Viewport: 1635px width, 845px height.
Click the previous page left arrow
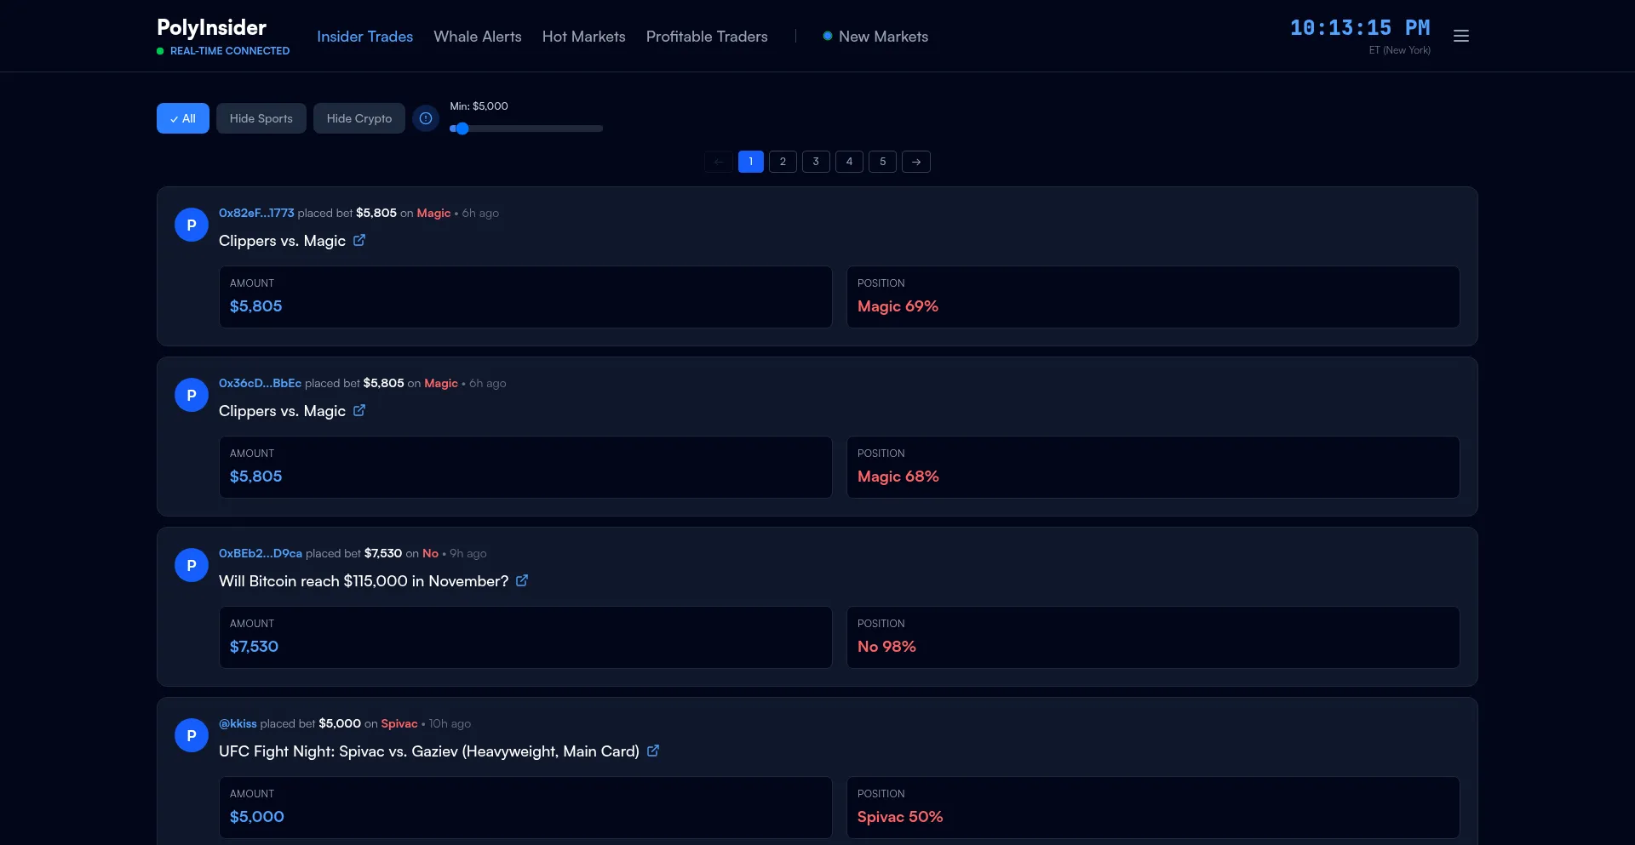(718, 162)
